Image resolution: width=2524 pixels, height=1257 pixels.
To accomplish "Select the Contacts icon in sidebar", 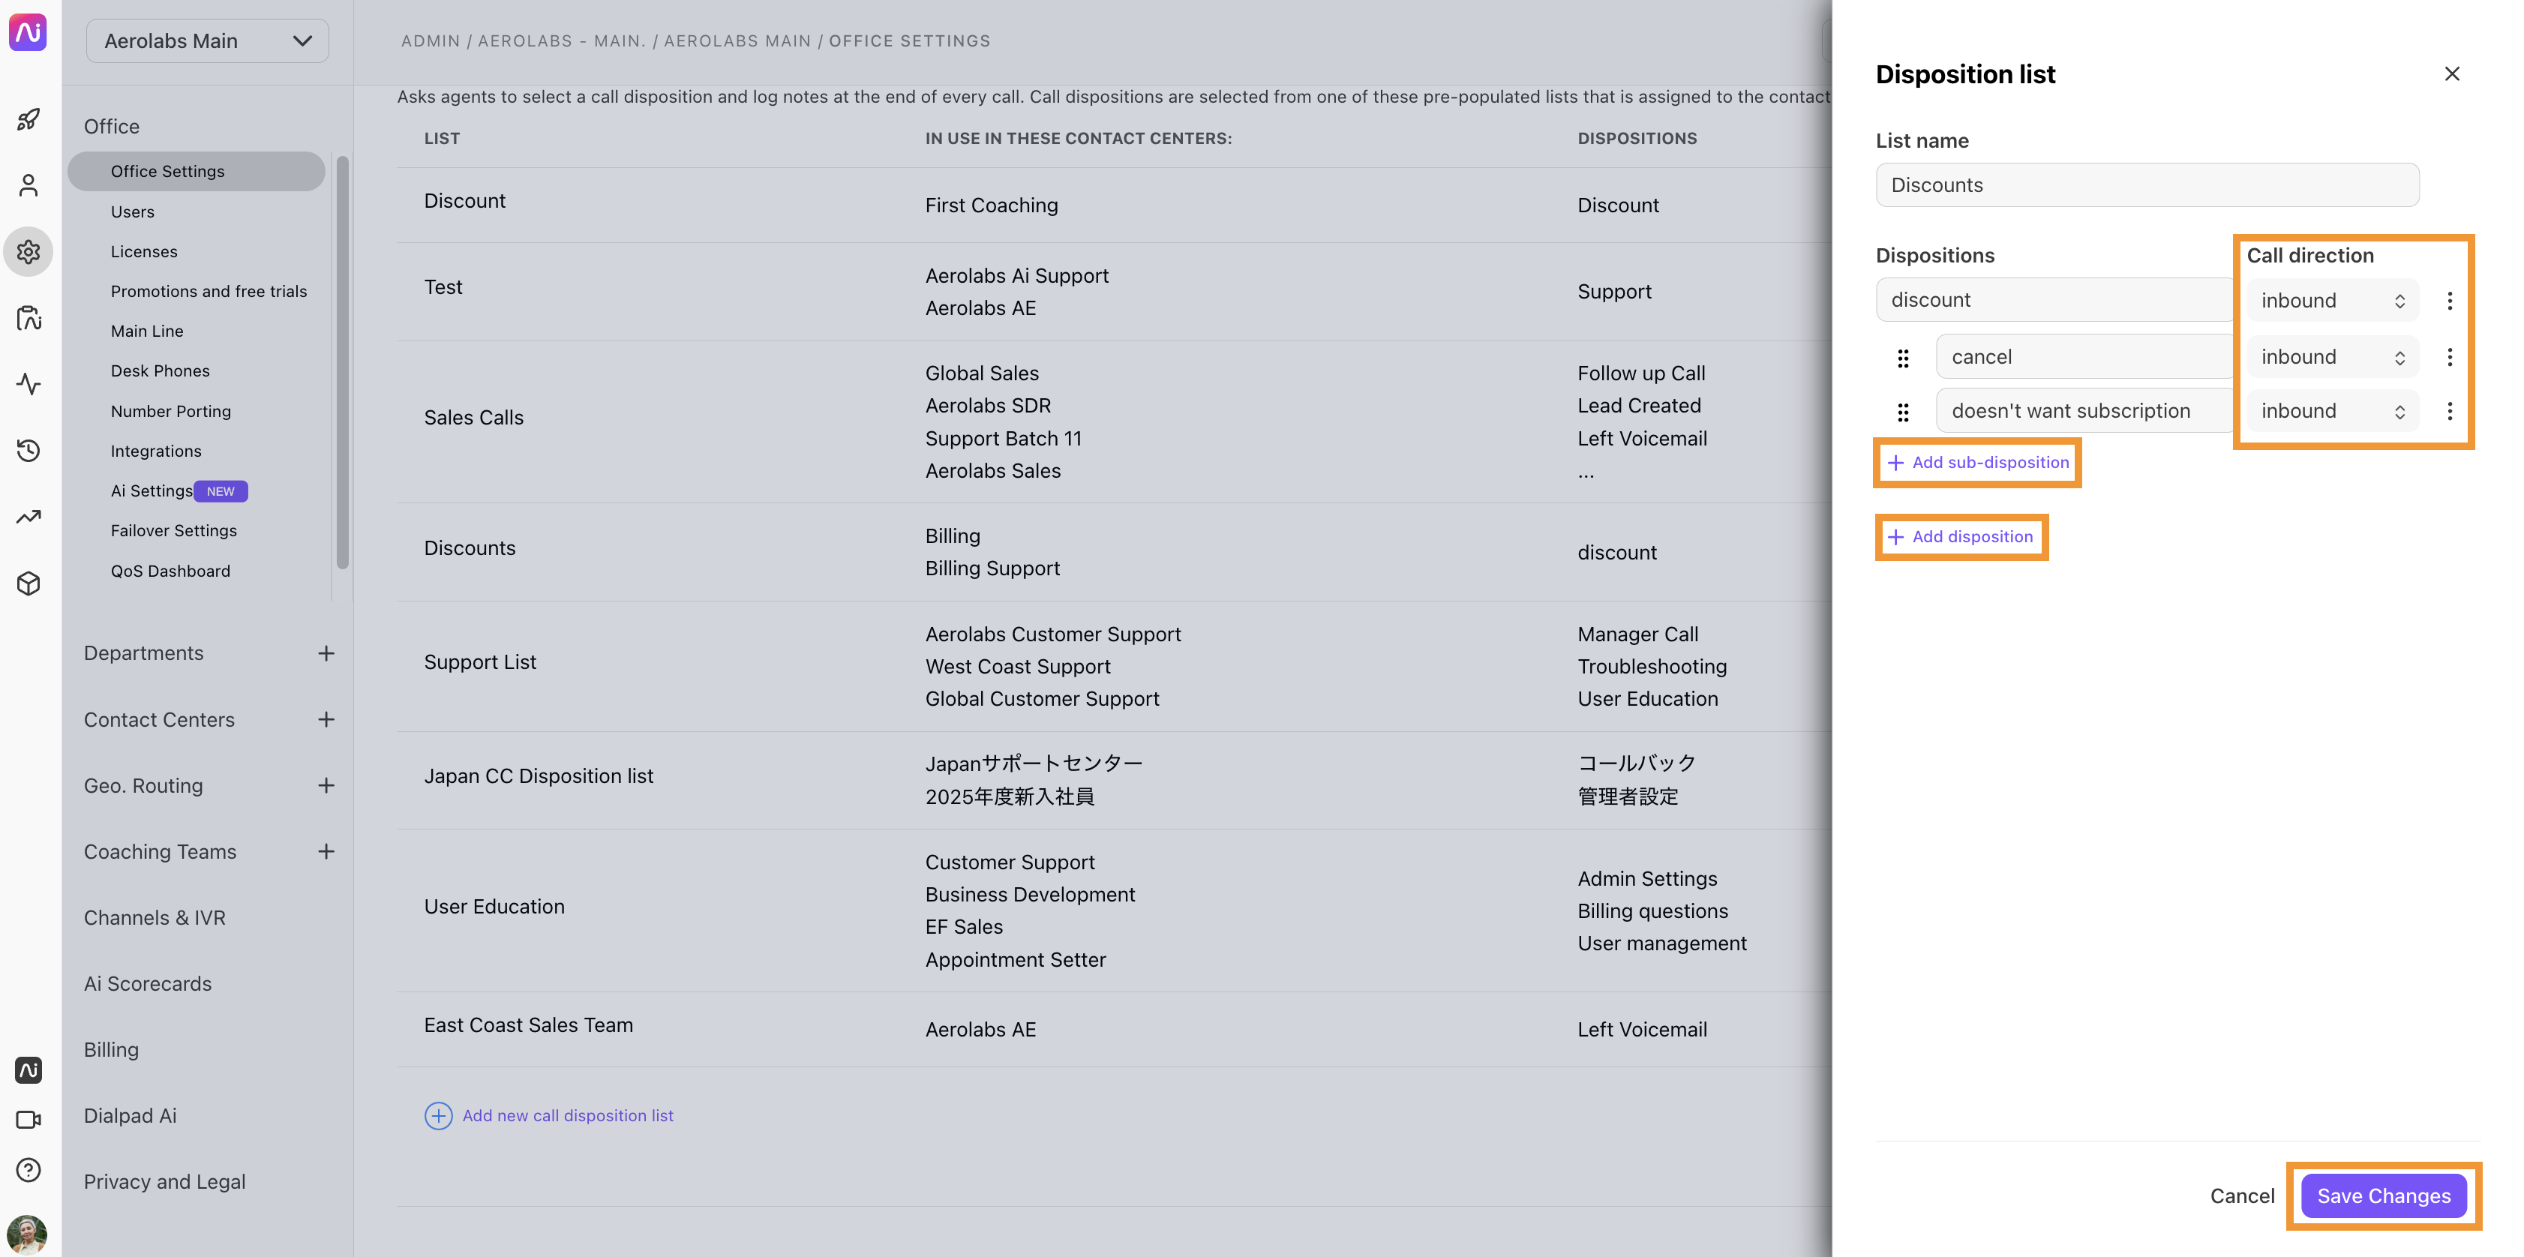I will [31, 185].
